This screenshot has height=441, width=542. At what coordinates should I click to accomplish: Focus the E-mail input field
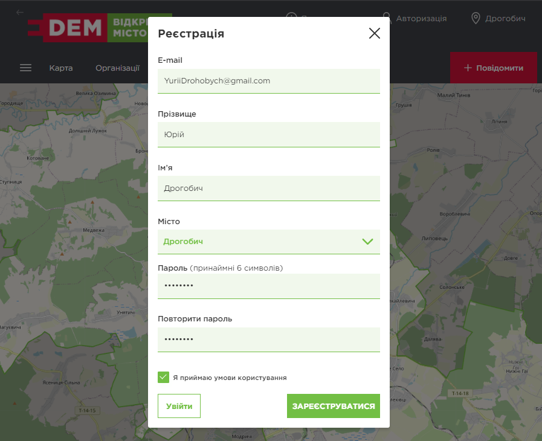[268, 81]
